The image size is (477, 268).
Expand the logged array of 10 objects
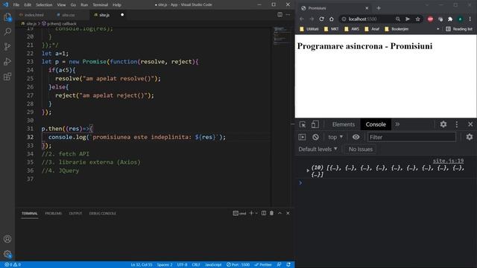[x=308, y=170]
